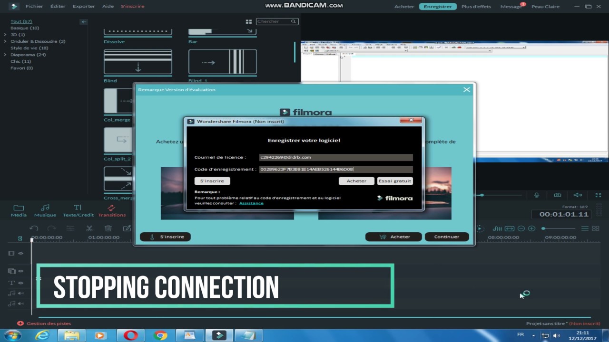Expand the Onduler & Dissoudre category
609x342 pixels.
(5, 41)
